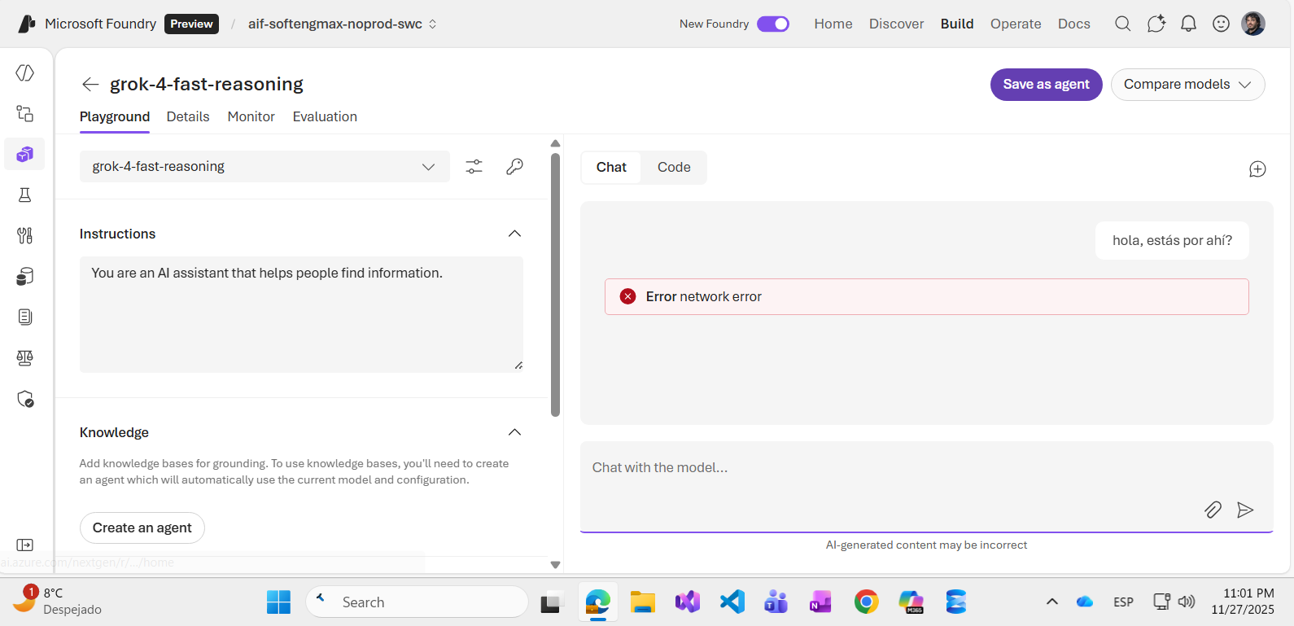Open the shield check icon in left sidebar

(x=25, y=399)
